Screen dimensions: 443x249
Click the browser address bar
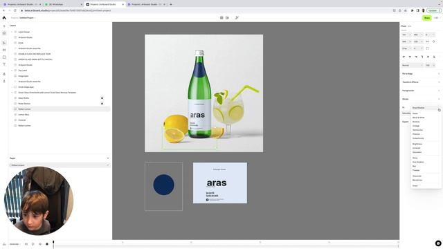[x=206, y=10]
